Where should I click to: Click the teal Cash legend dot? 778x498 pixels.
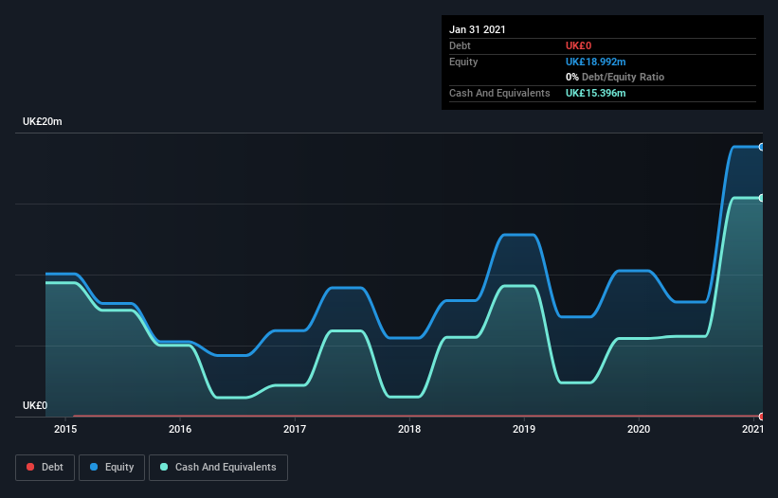(164, 467)
